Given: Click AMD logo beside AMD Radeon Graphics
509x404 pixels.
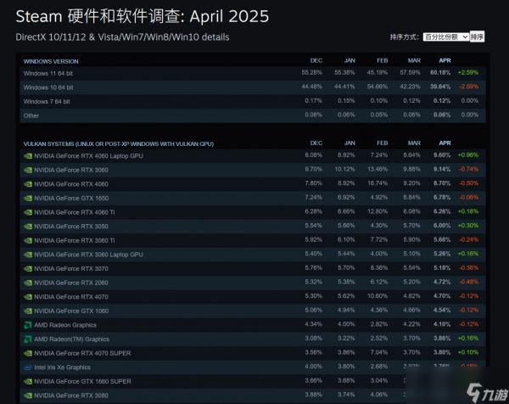Looking at the screenshot, I should click(x=28, y=325).
